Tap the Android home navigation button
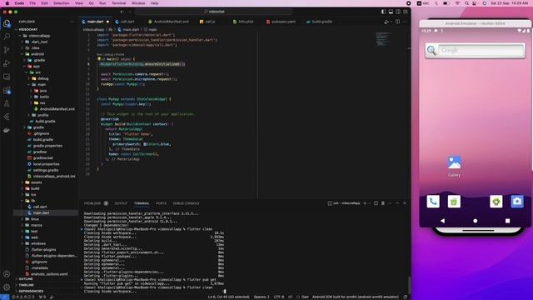The image size is (533, 300). (476, 221)
